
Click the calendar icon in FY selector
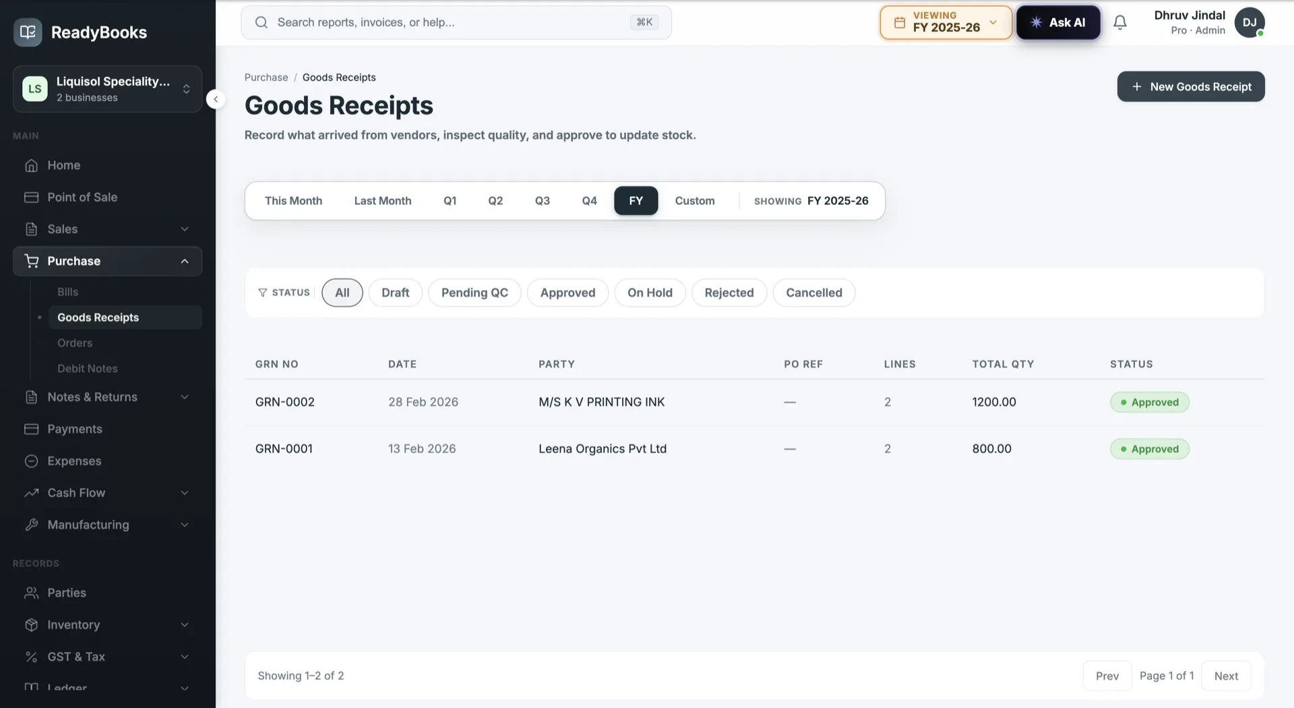coord(899,22)
